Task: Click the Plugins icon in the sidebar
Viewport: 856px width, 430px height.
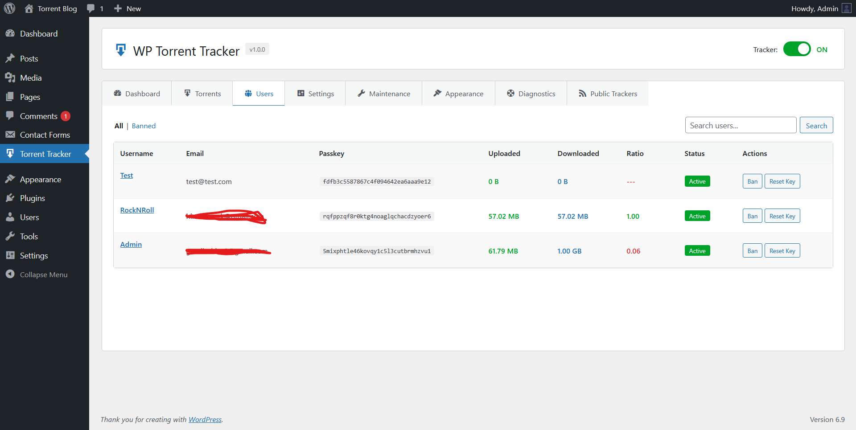Action: pos(11,198)
